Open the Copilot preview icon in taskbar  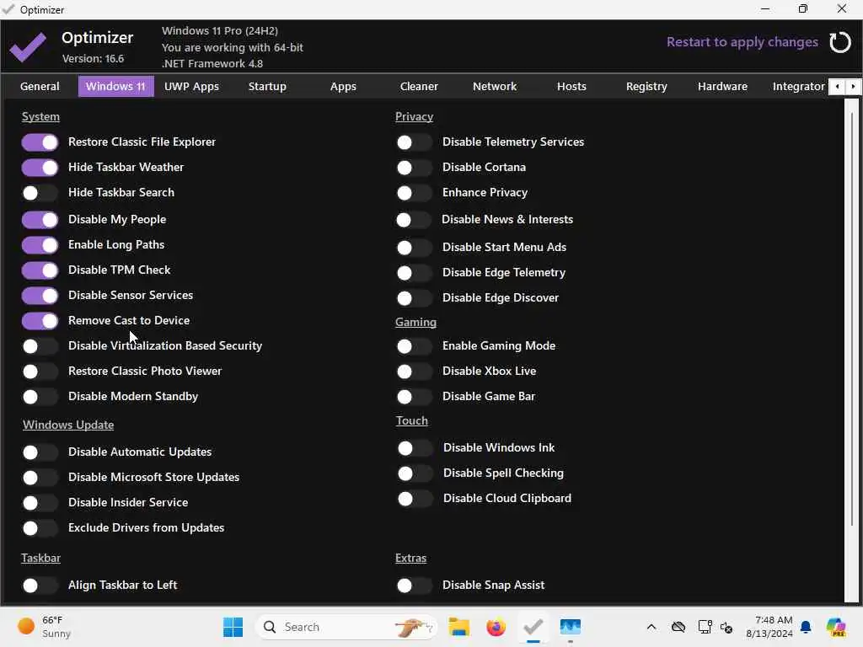(836, 627)
